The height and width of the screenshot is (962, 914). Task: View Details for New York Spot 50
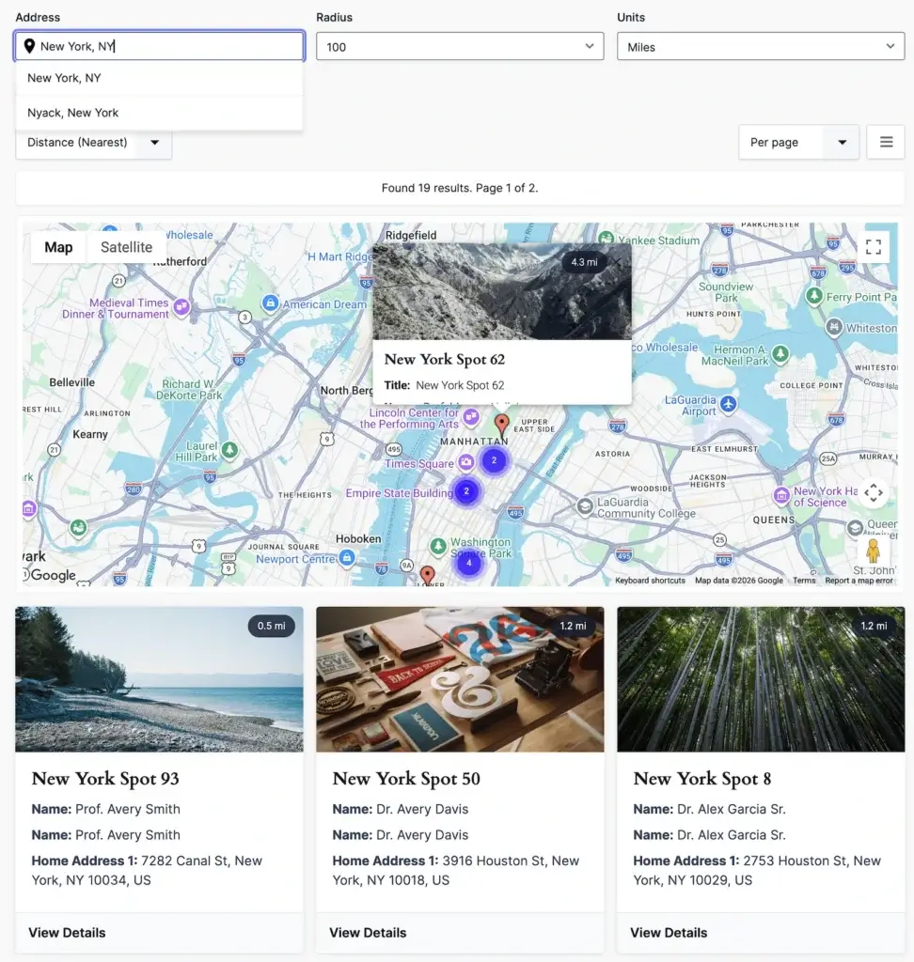(368, 933)
